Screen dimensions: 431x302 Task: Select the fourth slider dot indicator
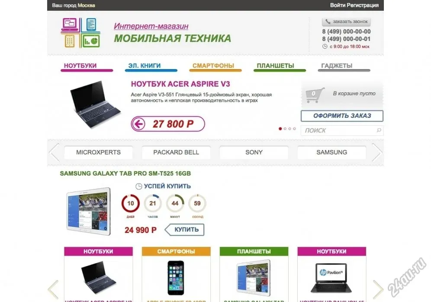pyautogui.click(x=294, y=129)
